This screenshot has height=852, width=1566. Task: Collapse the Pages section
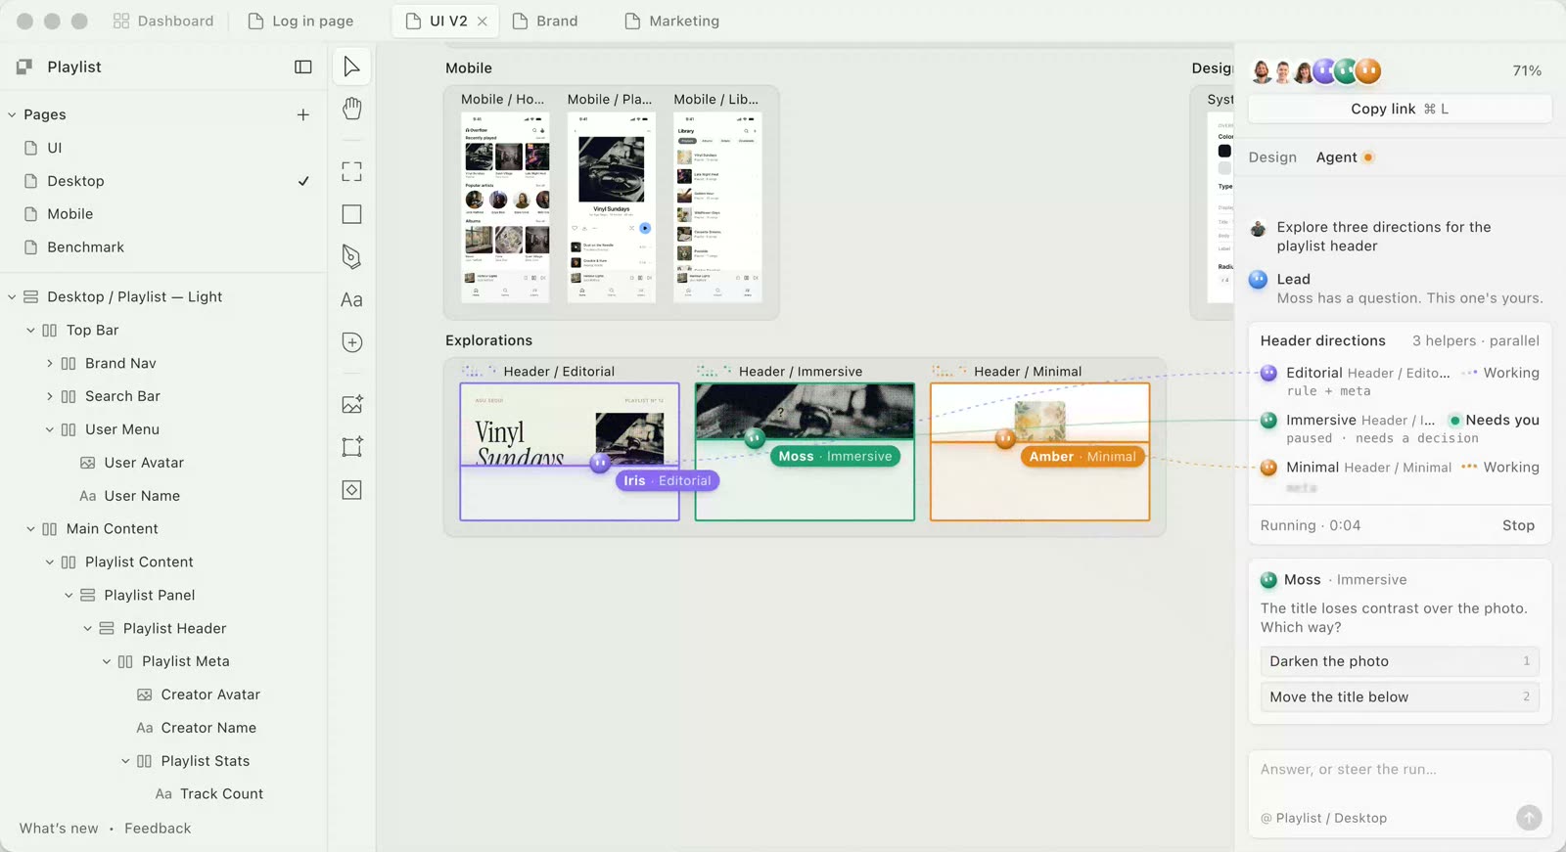12,114
